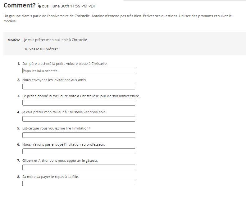This screenshot has width=246, height=204.
Task: Click the model sentence 'Je vais prêter mon pull noir'
Action: pos(56,40)
